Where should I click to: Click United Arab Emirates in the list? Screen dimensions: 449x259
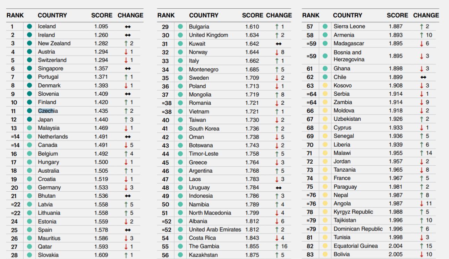pyautogui.click(x=215, y=230)
